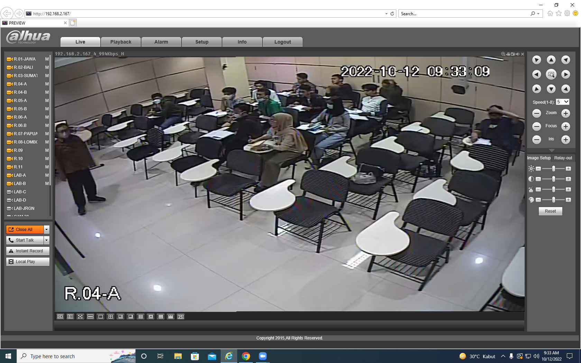Open the Playback tab
The width and height of the screenshot is (581, 363).
point(121,42)
